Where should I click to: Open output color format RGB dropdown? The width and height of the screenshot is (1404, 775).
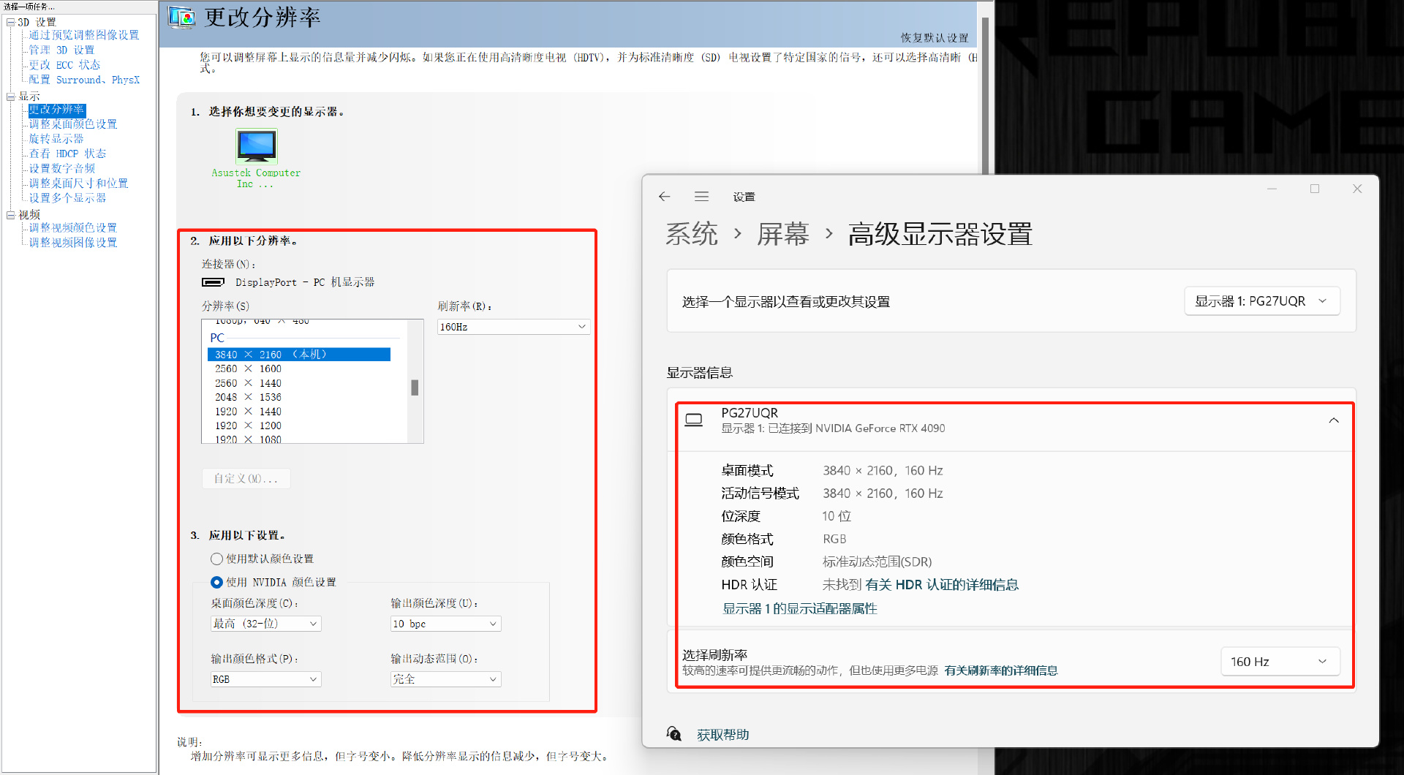pos(266,679)
